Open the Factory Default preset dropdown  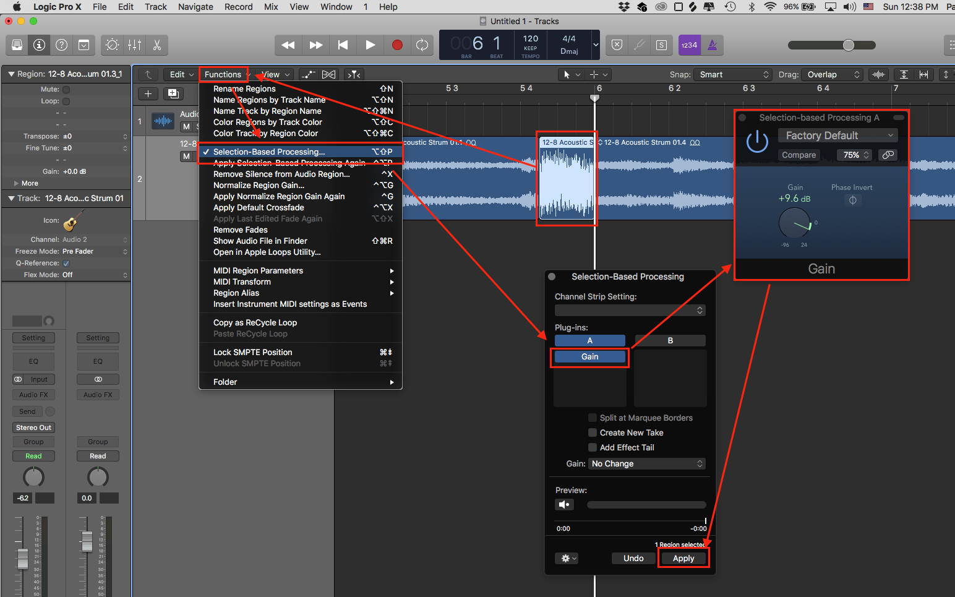[838, 135]
